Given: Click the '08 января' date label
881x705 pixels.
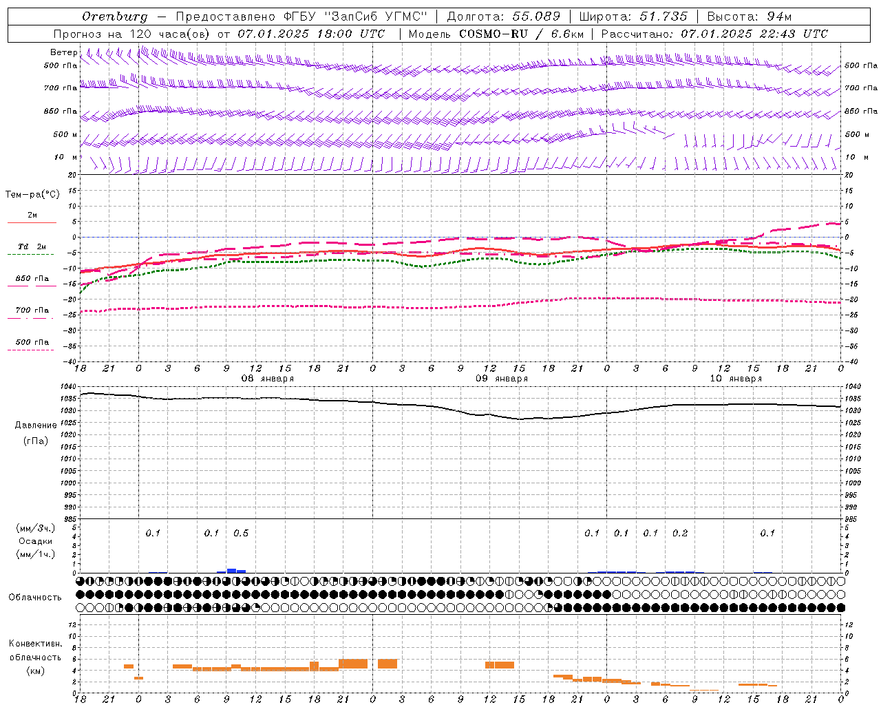Looking at the screenshot, I should point(267,379).
